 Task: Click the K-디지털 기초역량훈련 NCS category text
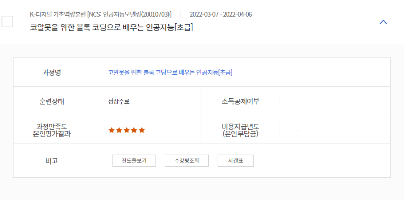[100, 14]
